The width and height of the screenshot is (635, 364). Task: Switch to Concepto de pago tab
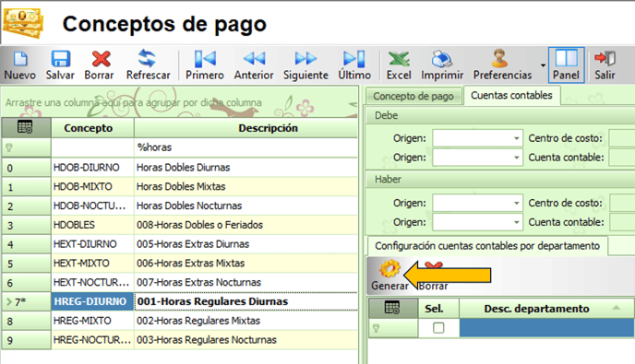click(413, 96)
